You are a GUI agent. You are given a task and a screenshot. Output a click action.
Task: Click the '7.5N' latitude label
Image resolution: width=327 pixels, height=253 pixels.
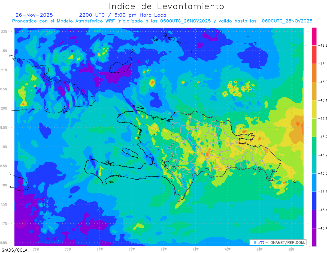point(4,204)
